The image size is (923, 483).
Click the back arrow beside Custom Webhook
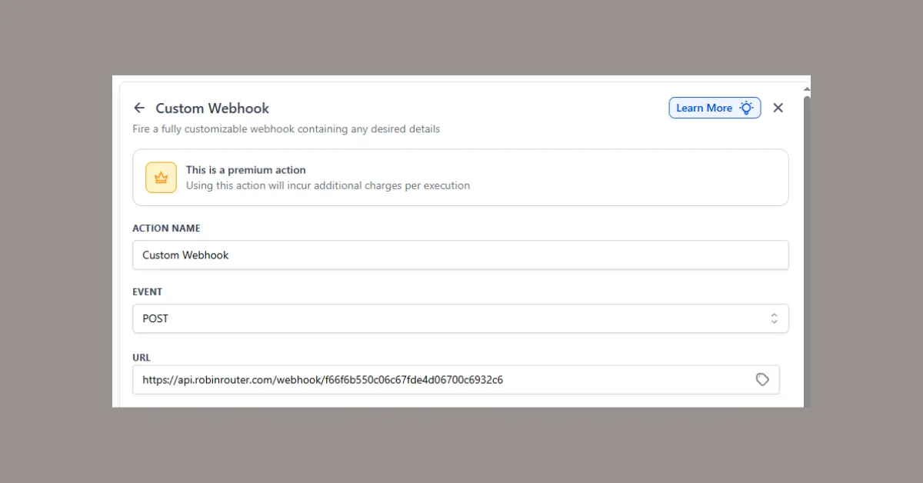pyautogui.click(x=139, y=108)
